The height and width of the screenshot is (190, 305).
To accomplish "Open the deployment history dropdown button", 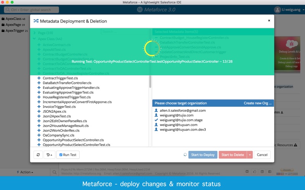I will (50, 155).
